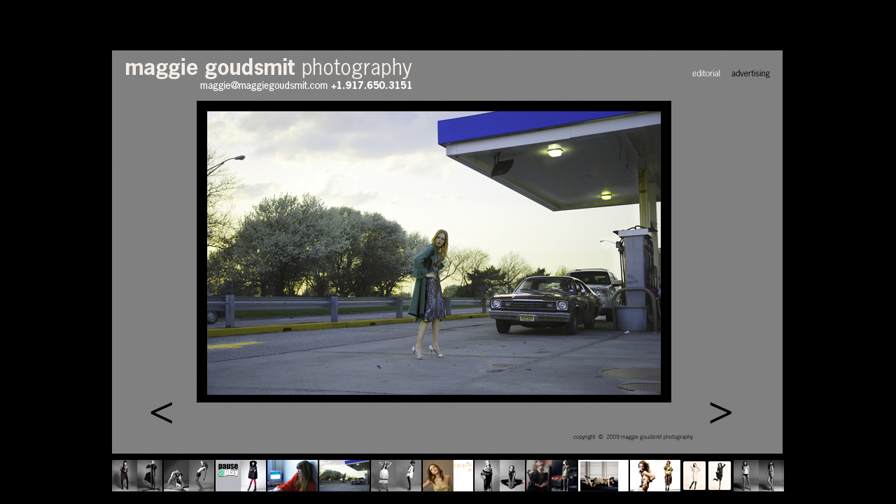Open the editorial gallery
The image size is (896, 504).
pos(706,73)
